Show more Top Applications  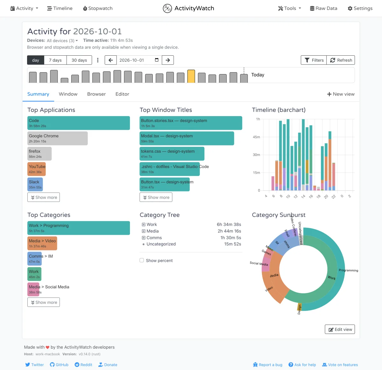(44, 197)
